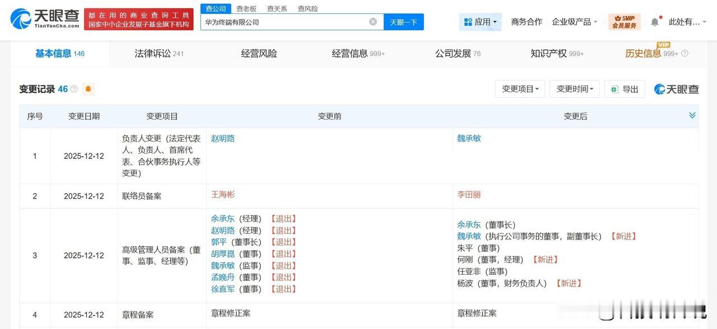Switch to the 查公司 search tab
The width and height of the screenshot is (717, 329).
tap(216, 8)
